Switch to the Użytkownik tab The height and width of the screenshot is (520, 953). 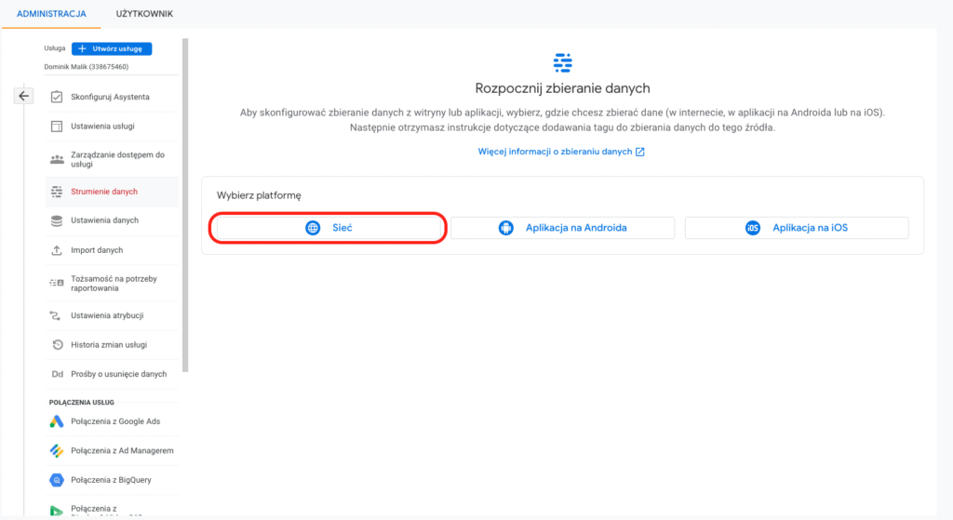pyautogui.click(x=144, y=14)
